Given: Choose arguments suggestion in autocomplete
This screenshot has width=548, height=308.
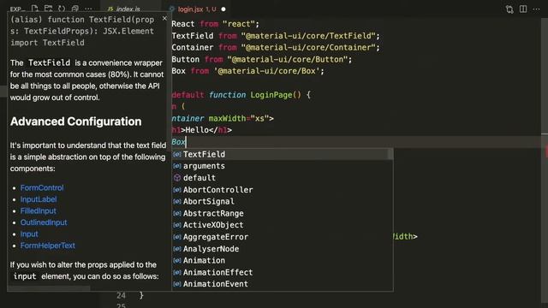Looking at the screenshot, I should 283,166.
